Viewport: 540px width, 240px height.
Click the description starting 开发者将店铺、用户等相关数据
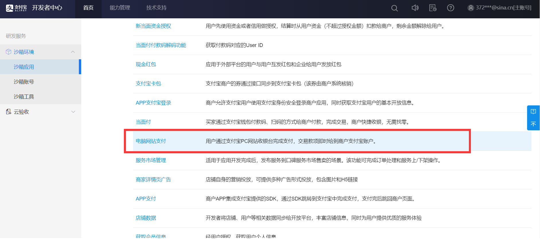click(313, 218)
